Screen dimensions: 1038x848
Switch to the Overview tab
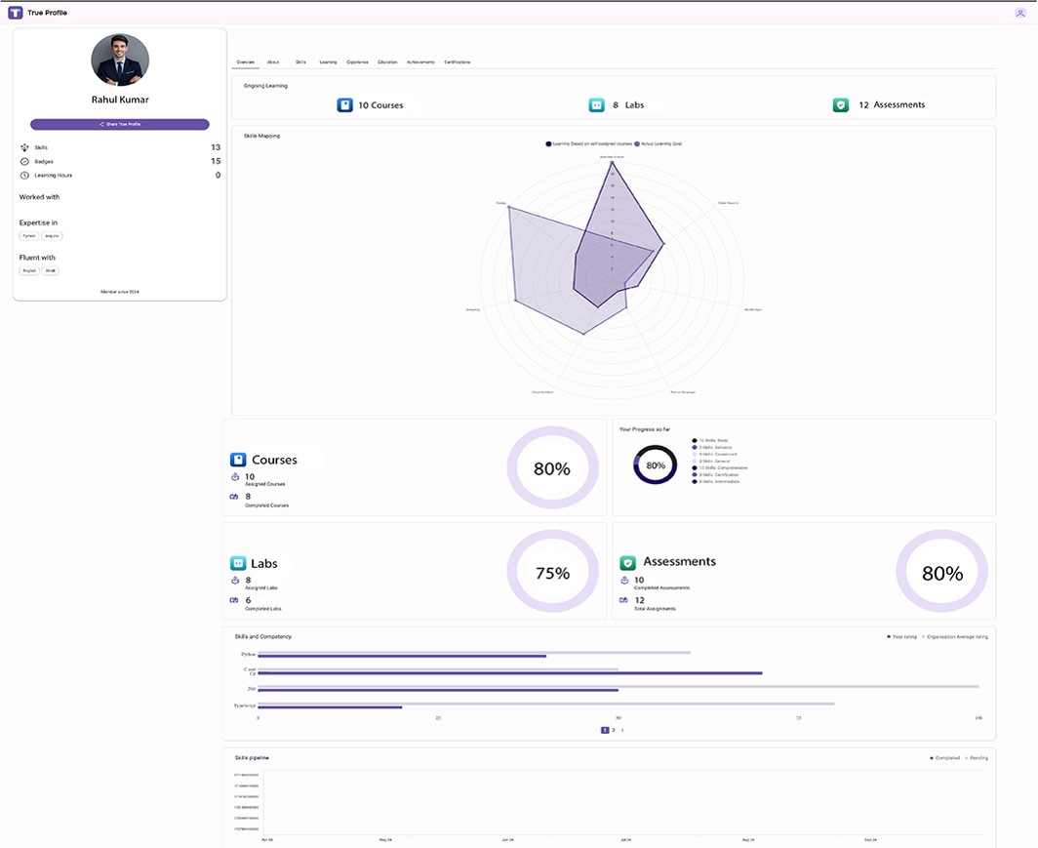[246, 62]
